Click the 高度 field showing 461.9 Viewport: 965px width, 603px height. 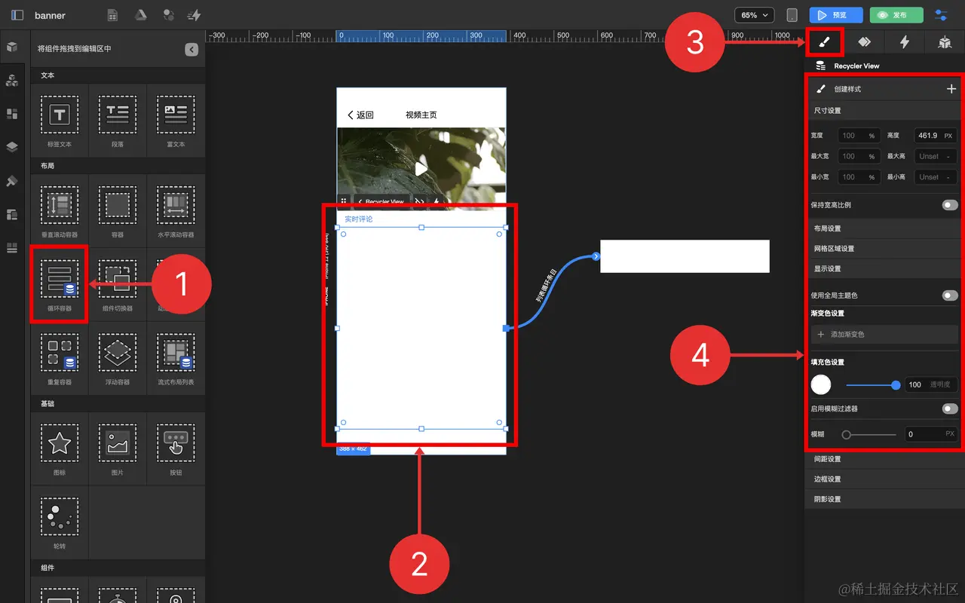click(936, 136)
